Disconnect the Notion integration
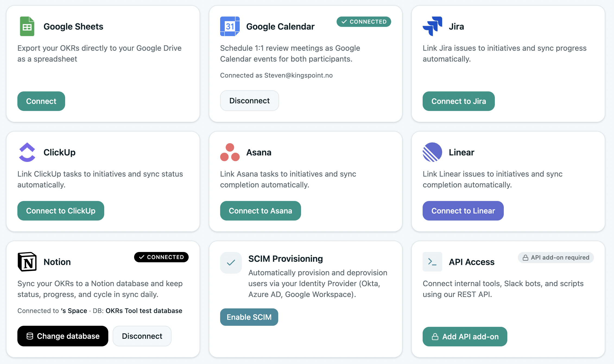 point(142,336)
